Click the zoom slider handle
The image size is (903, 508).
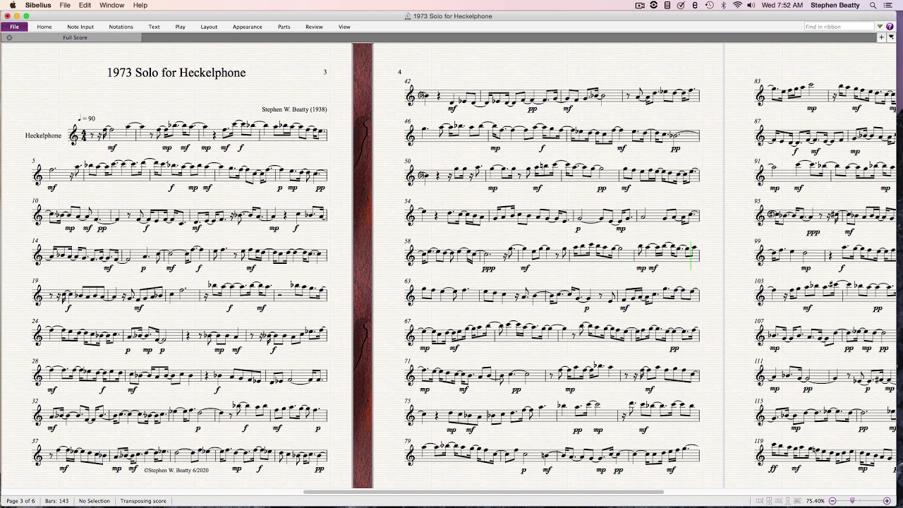(852, 501)
